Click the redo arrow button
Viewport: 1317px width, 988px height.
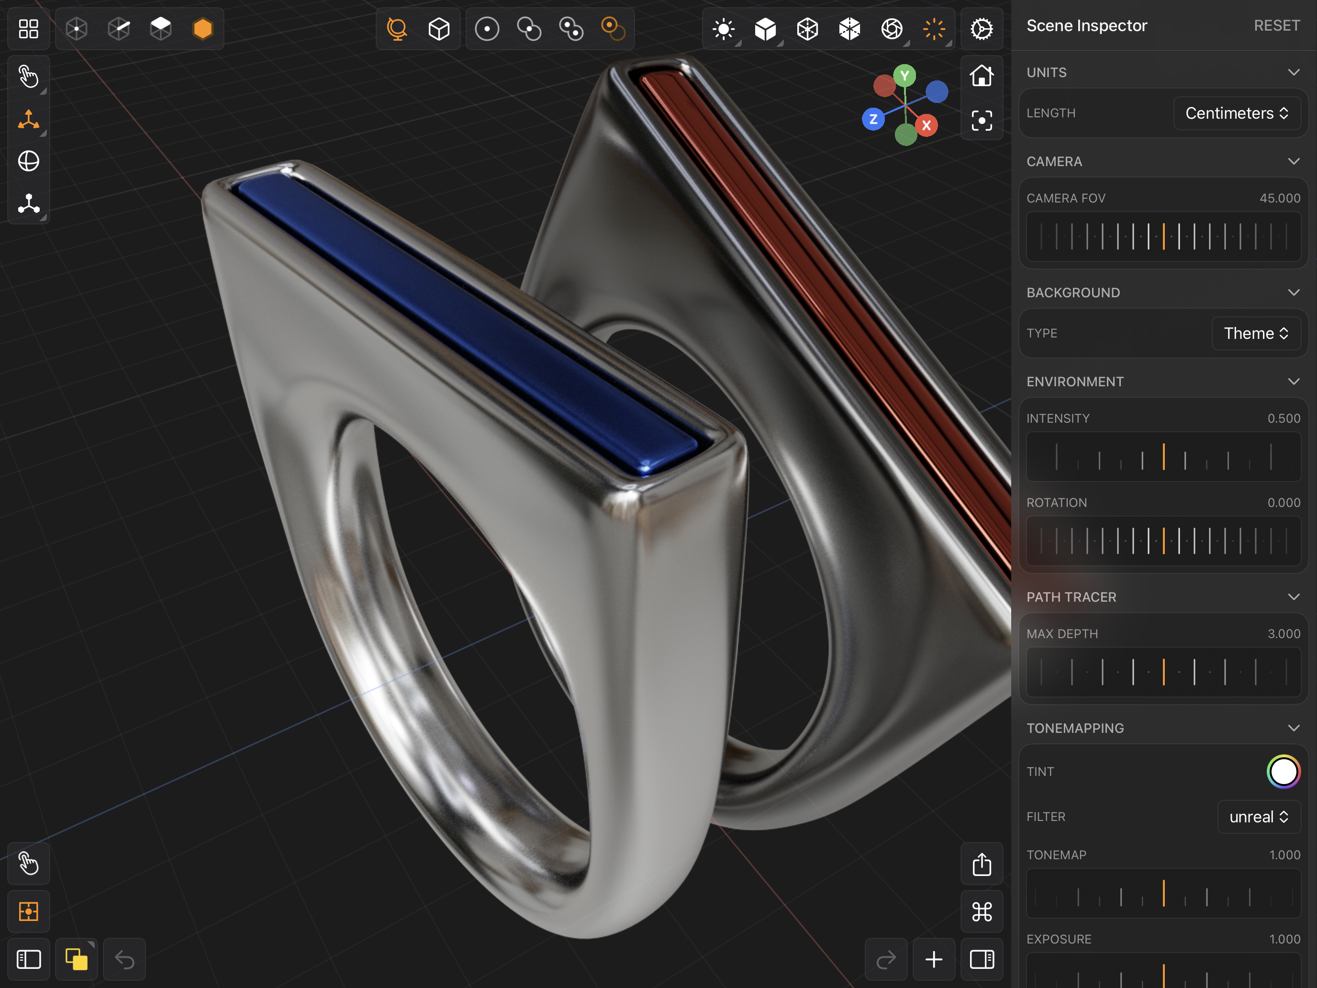point(886,959)
